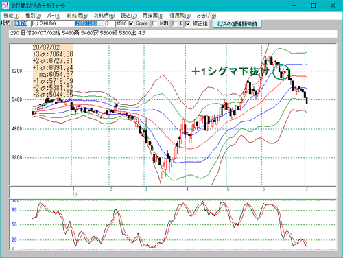
Task: Close the chart window
Action: point(333,5)
